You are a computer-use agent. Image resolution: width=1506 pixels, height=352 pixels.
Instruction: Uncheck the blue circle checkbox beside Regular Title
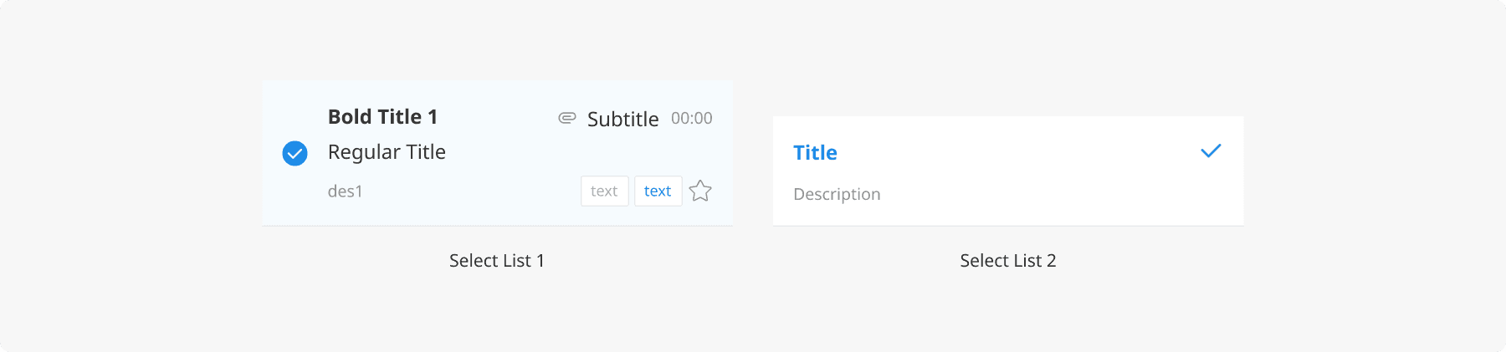tap(295, 153)
